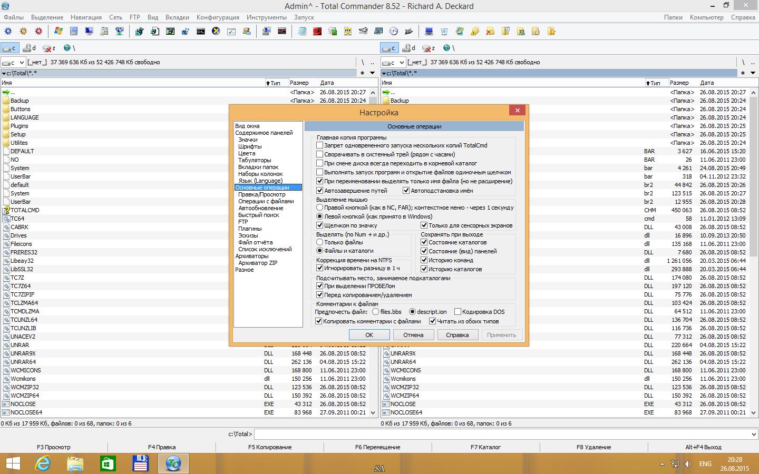Toggle 'Кодировка DOS' checkbox
759x474 pixels.
458,312
